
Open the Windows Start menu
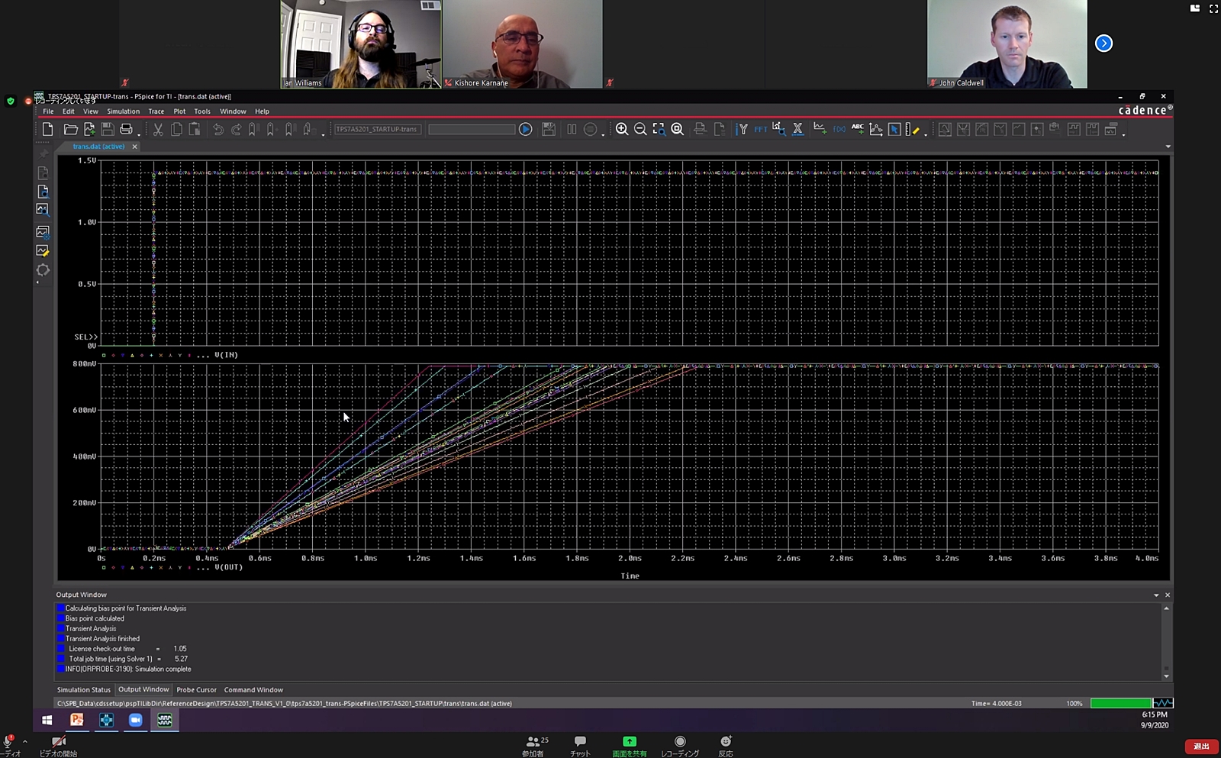click(x=47, y=720)
